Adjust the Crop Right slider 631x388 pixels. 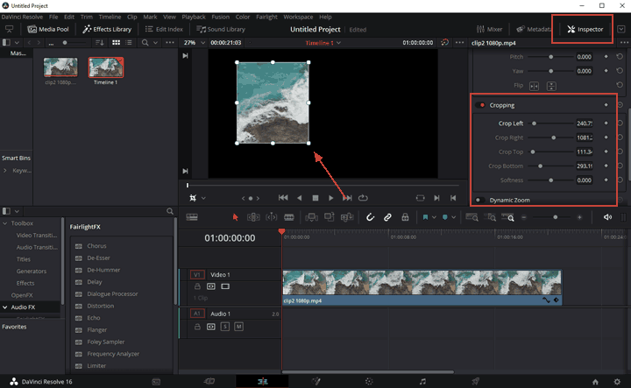coord(554,138)
